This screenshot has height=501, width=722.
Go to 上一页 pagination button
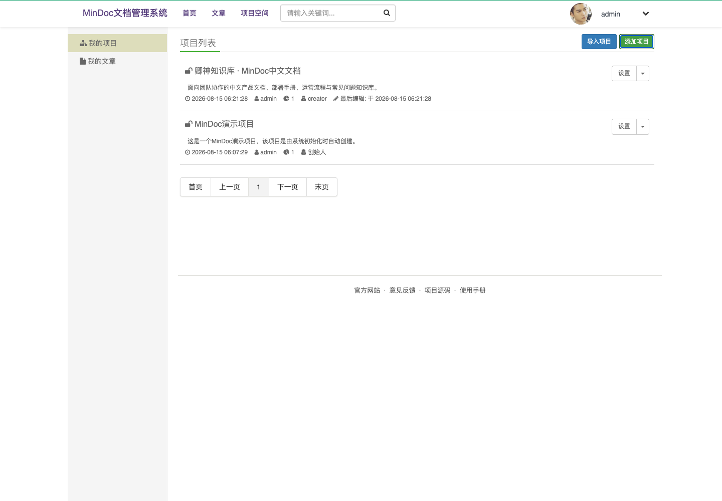click(230, 187)
